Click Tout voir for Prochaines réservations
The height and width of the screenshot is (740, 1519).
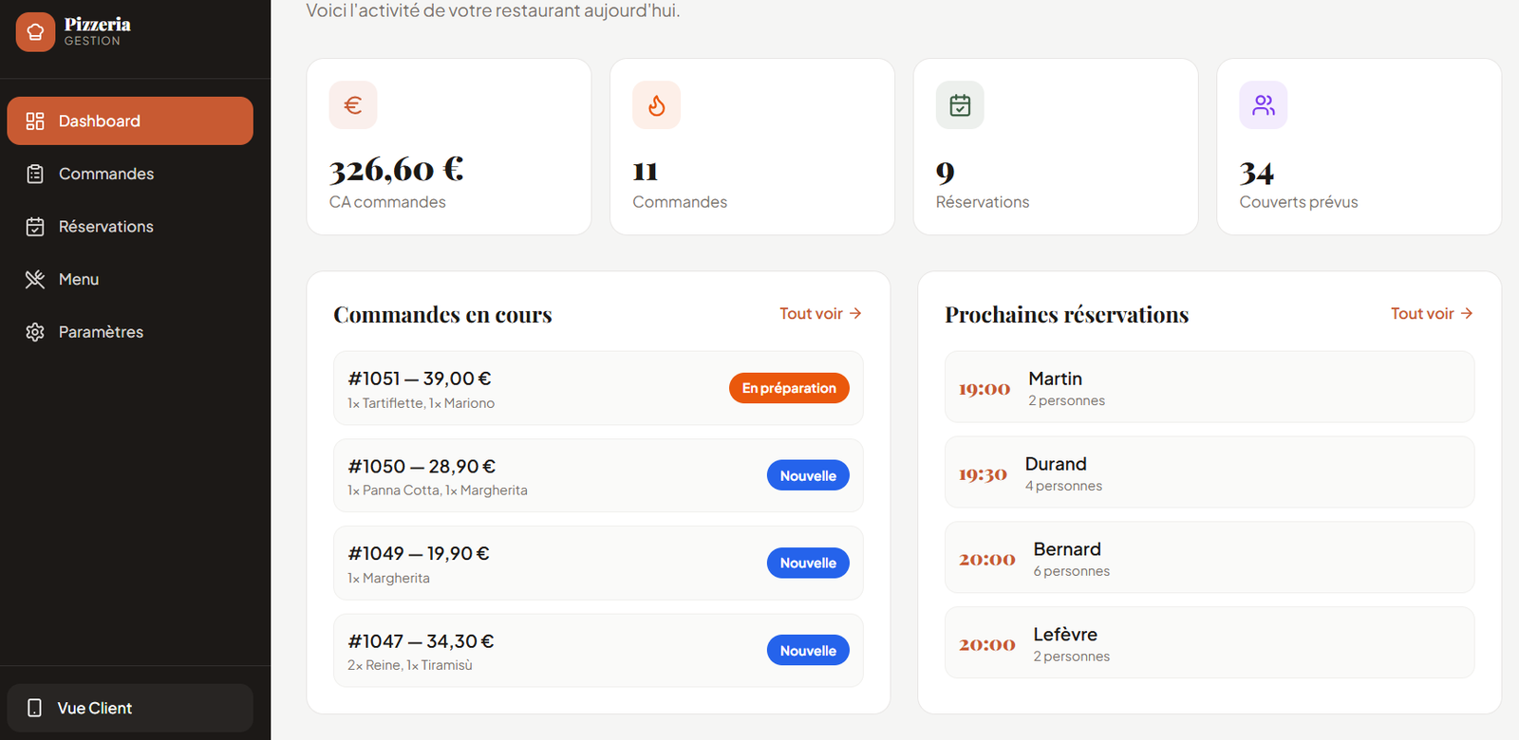pyautogui.click(x=1432, y=313)
